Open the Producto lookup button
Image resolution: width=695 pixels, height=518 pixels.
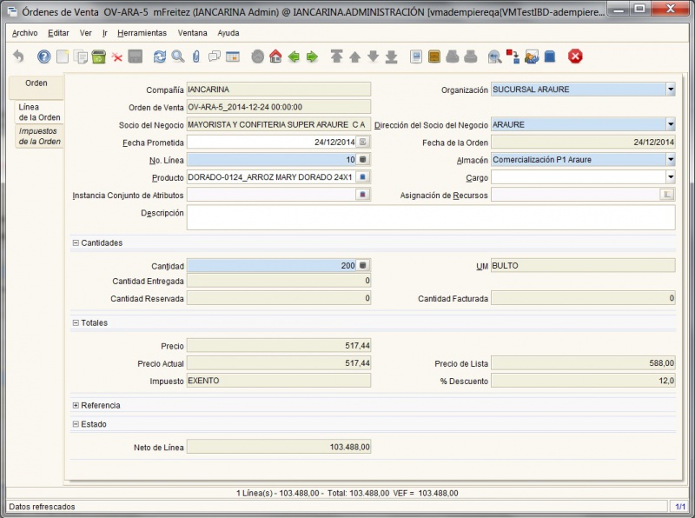click(363, 177)
